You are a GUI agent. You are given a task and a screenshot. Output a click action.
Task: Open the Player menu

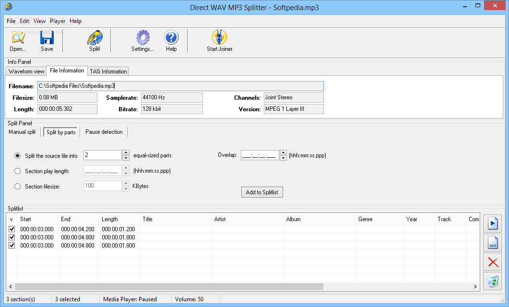pos(58,21)
